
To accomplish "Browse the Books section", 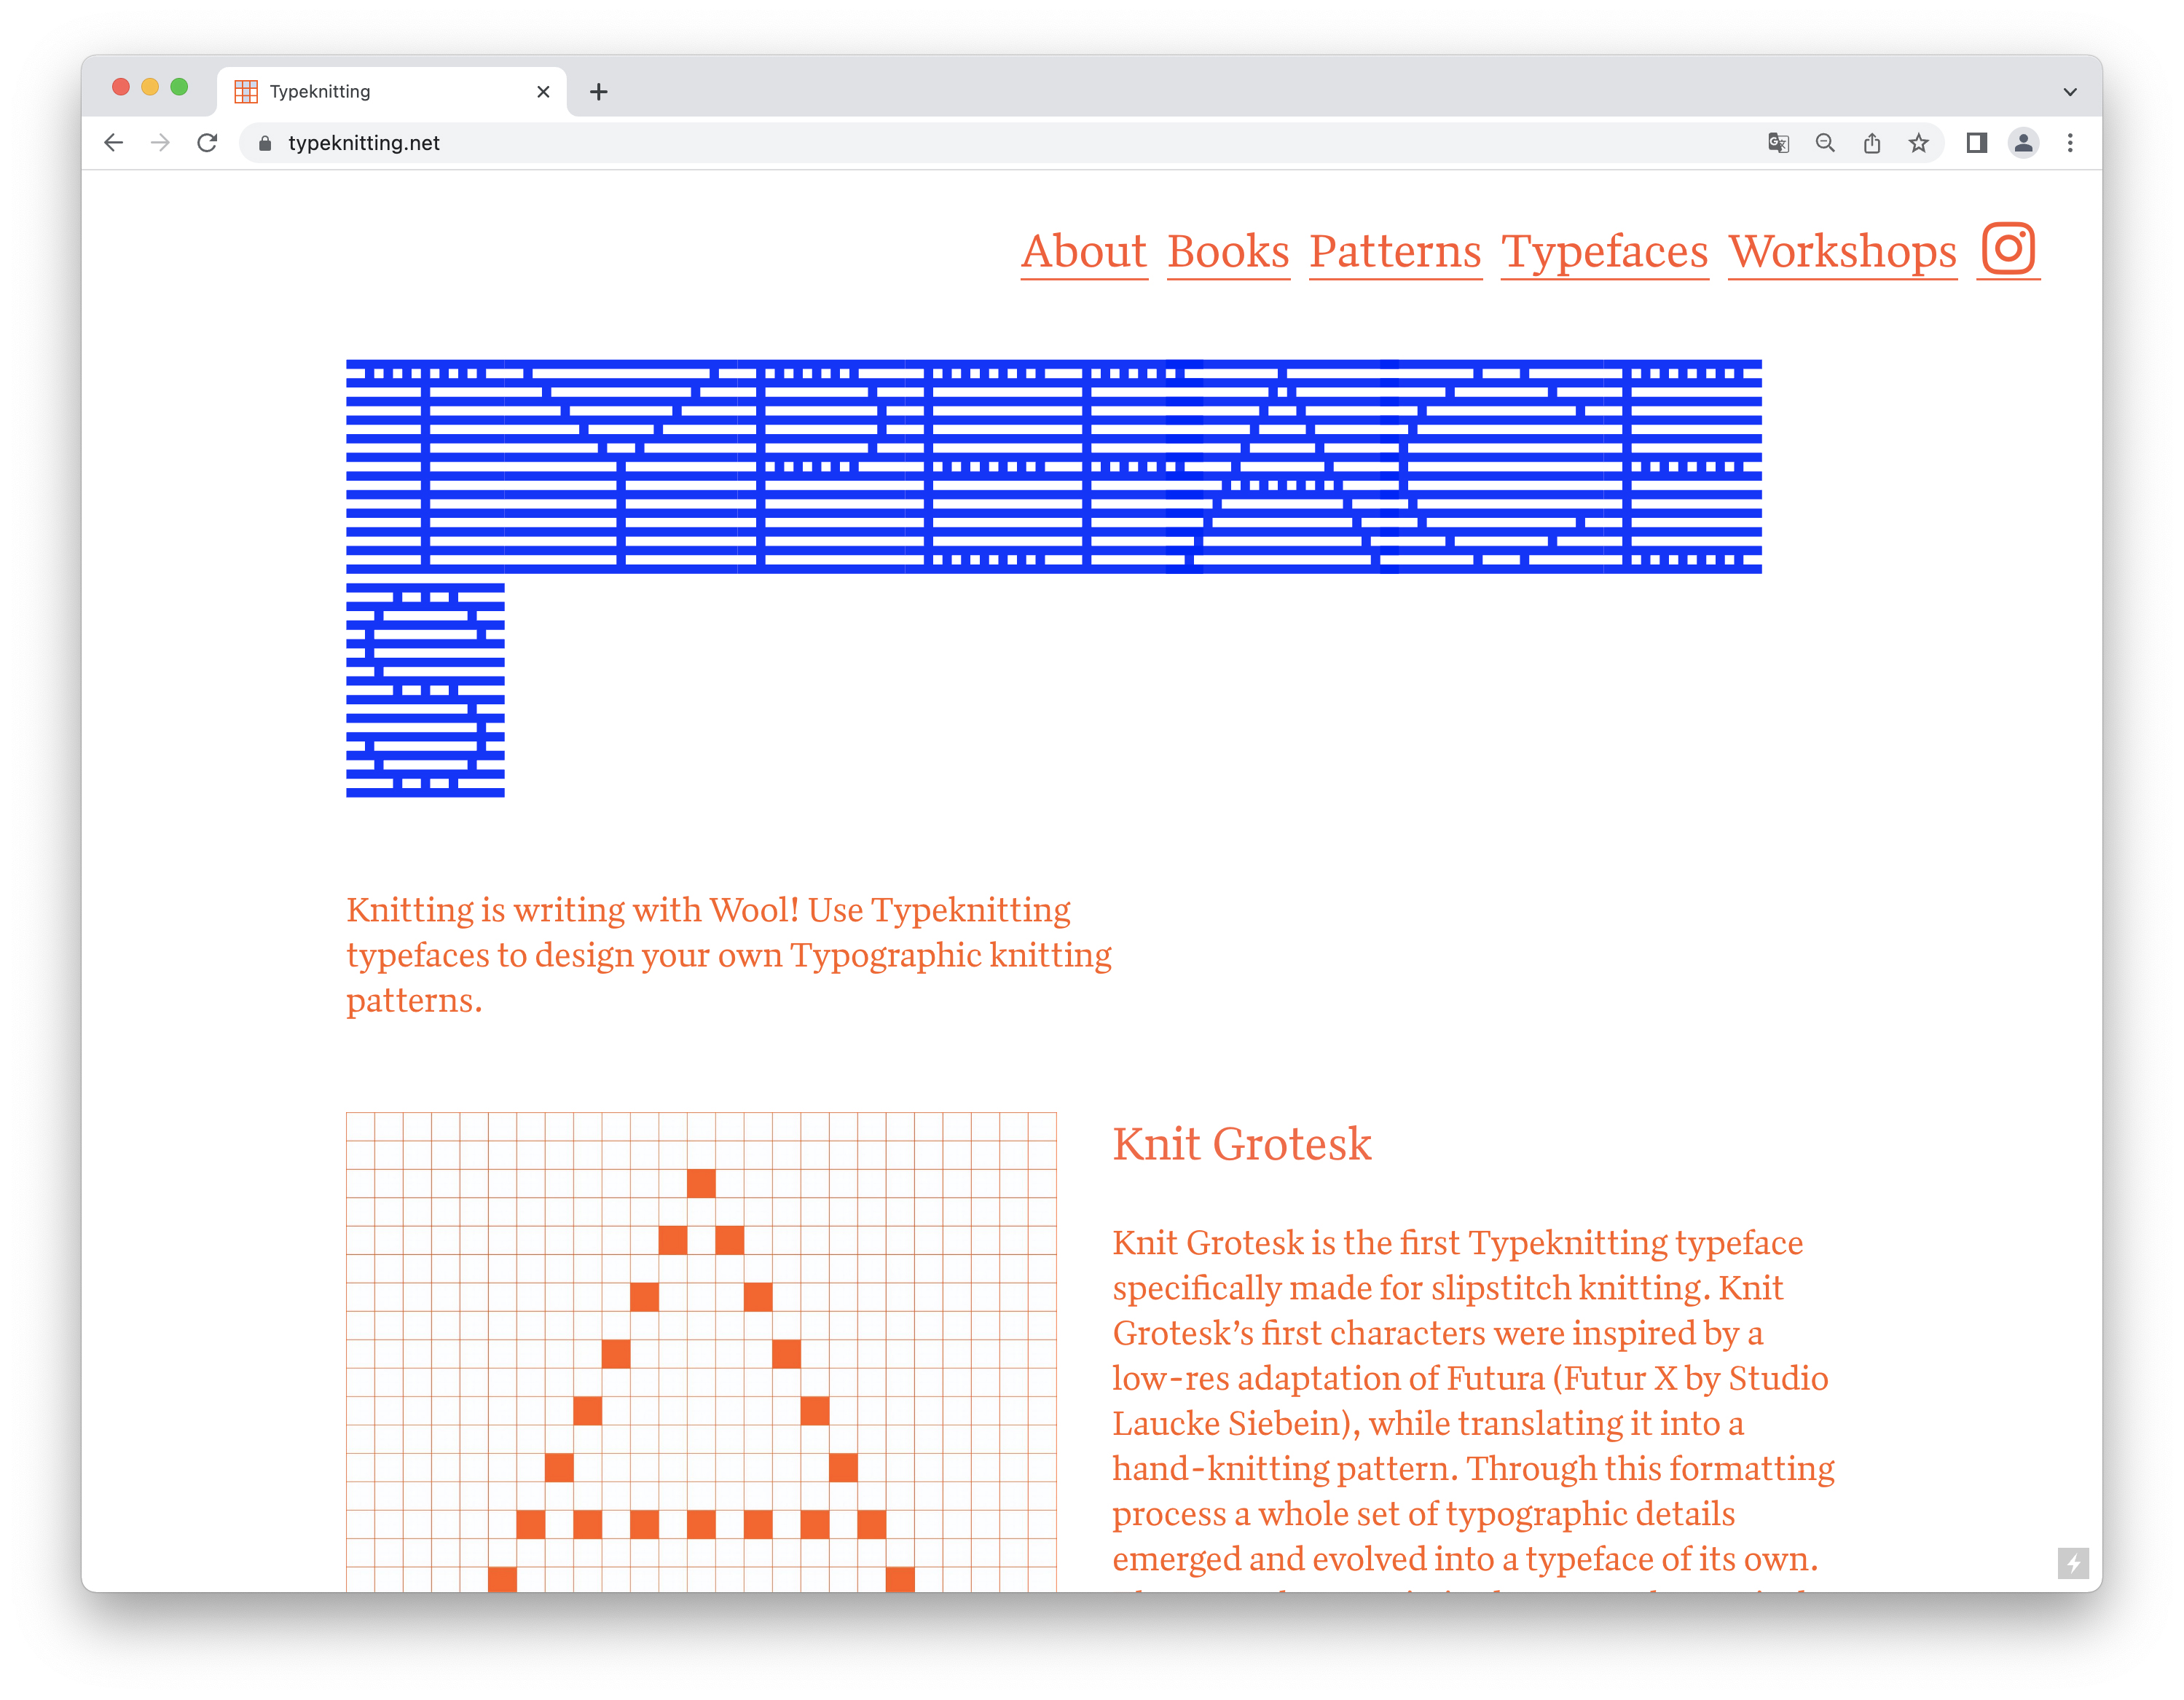I will pos(1228,251).
